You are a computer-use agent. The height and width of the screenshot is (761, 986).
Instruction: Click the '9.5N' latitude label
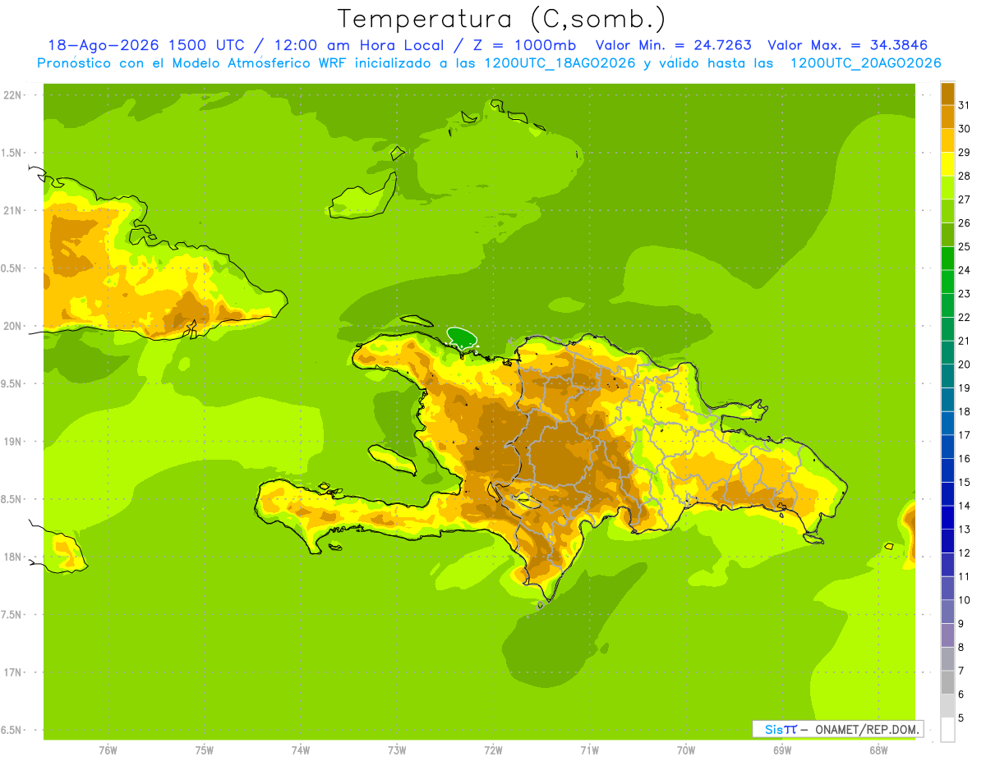(x=12, y=383)
